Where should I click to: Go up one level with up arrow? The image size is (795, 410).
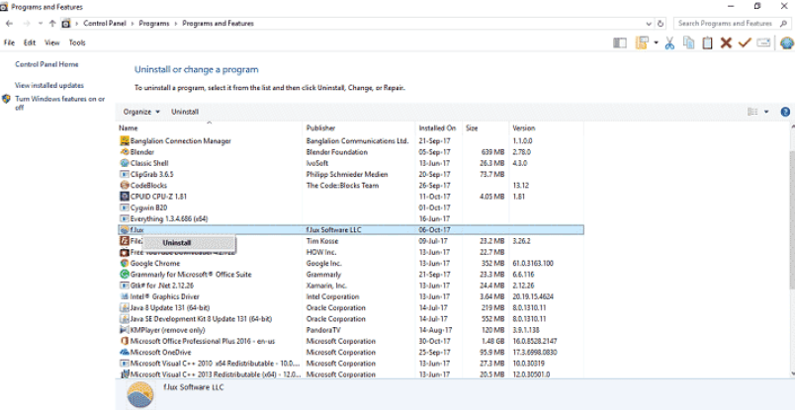(x=51, y=23)
